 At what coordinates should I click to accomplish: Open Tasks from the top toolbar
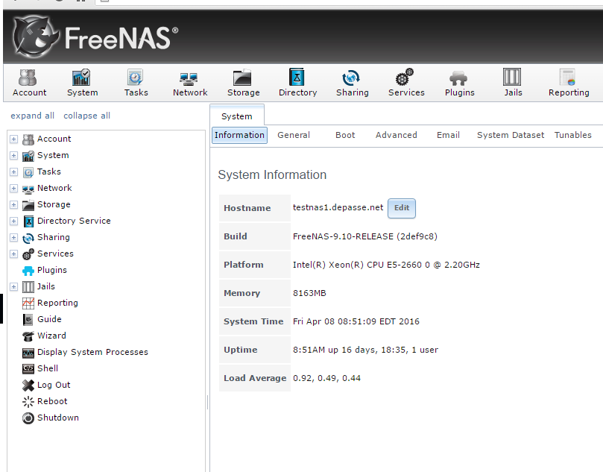(136, 83)
